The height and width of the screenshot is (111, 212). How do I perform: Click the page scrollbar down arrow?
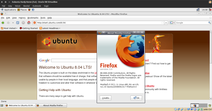211,99
